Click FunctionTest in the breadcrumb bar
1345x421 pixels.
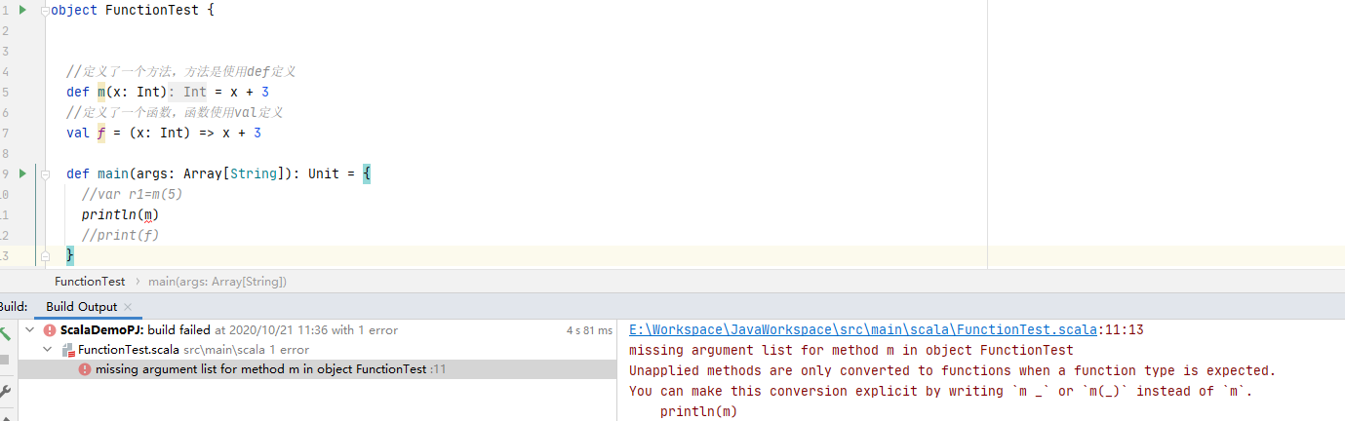(90, 282)
